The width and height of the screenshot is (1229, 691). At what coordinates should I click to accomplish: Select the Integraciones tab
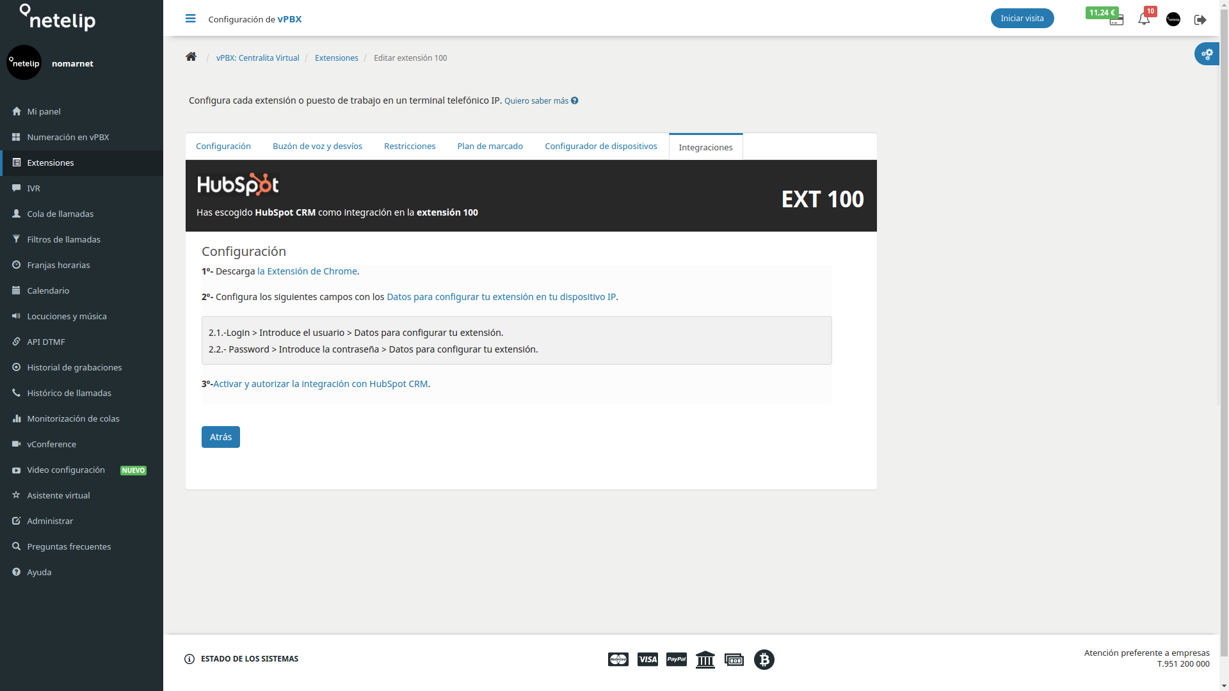(706, 147)
